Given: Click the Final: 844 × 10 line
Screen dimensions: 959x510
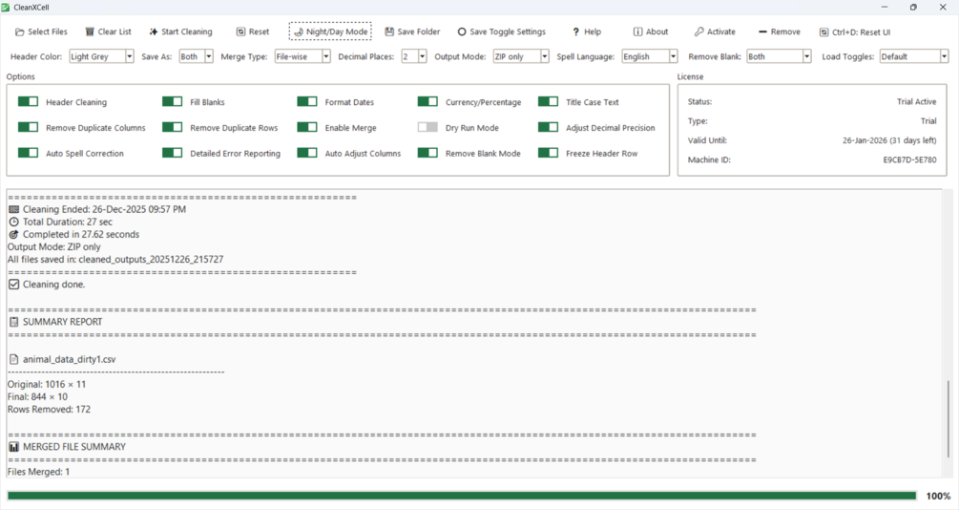Looking at the screenshot, I should coord(37,396).
